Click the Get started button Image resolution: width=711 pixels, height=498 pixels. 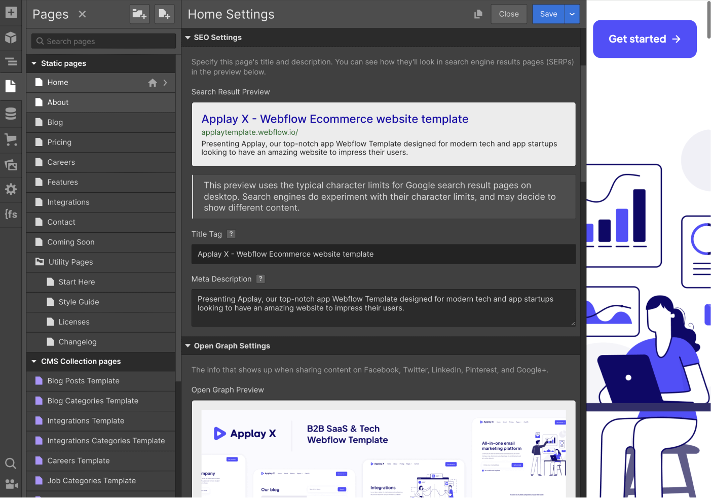click(645, 39)
